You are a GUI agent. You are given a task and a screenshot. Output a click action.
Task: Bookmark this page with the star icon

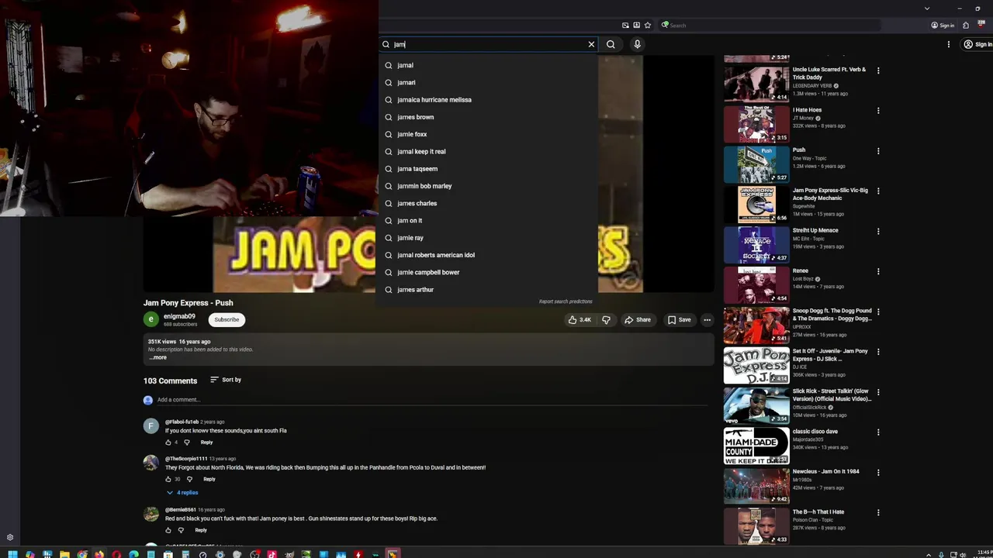pos(648,25)
